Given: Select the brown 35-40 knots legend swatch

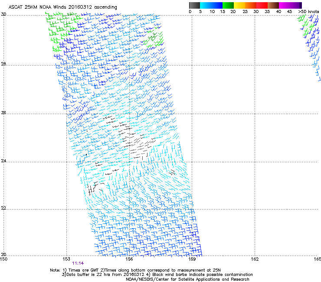Looking at the screenshot, I should pos(273,5).
